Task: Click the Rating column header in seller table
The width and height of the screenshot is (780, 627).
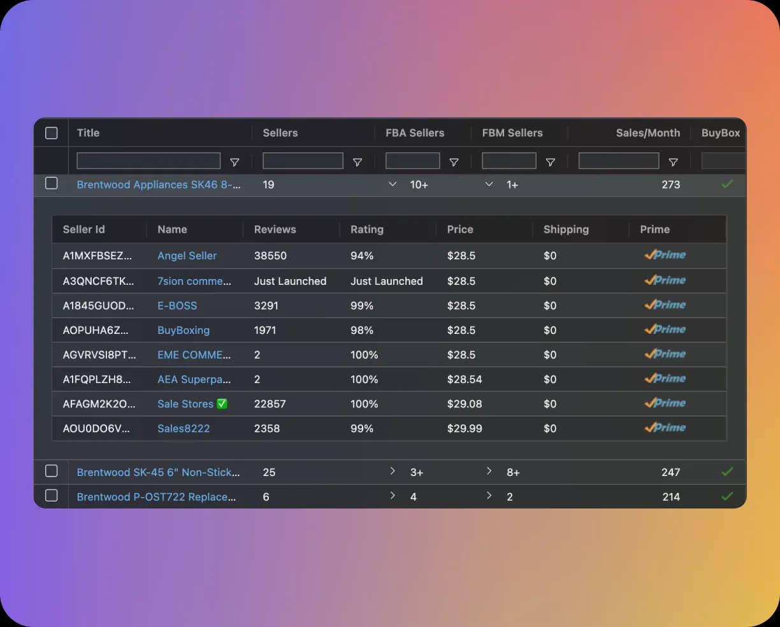Action: coord(367,229)
